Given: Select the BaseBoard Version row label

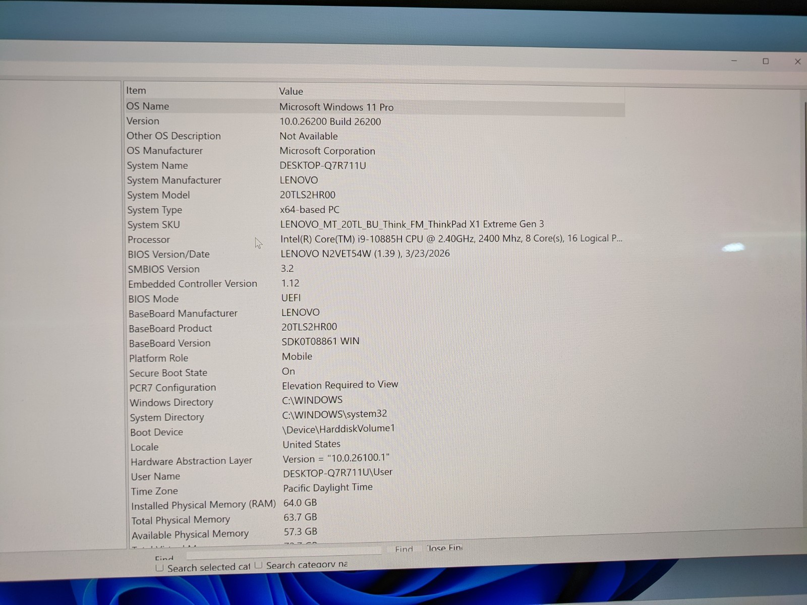Looking at the screenshot, I should tap(169, 343).
